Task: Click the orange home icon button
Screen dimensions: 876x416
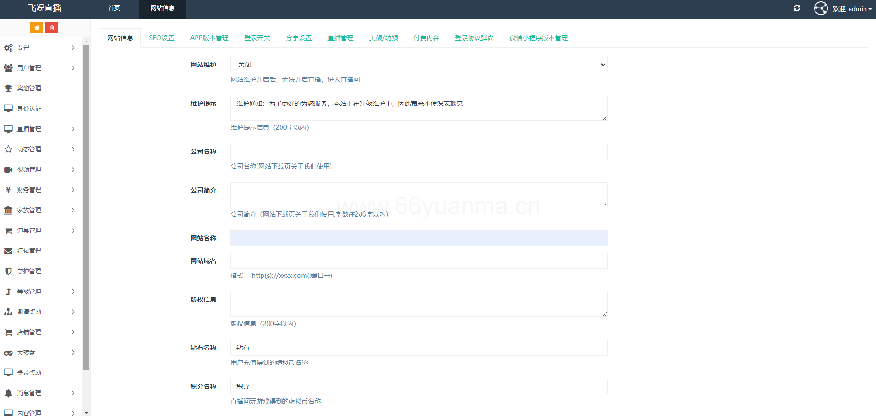Action: 37,28
